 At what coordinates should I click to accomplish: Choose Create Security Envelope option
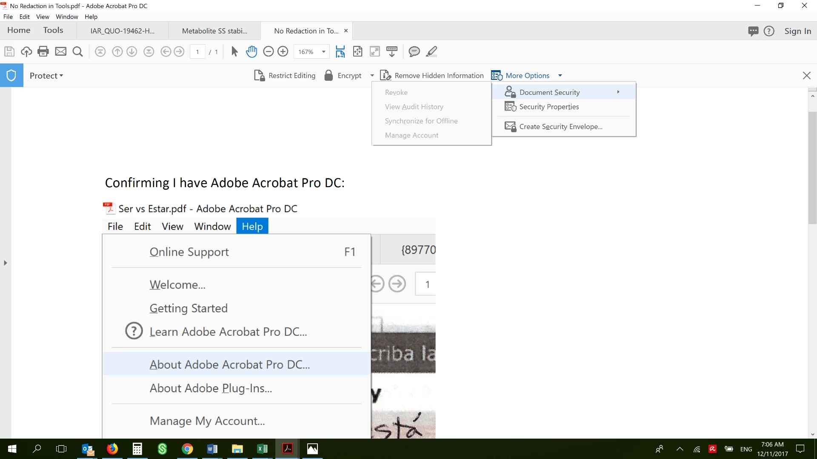click(x=560, y=127)
